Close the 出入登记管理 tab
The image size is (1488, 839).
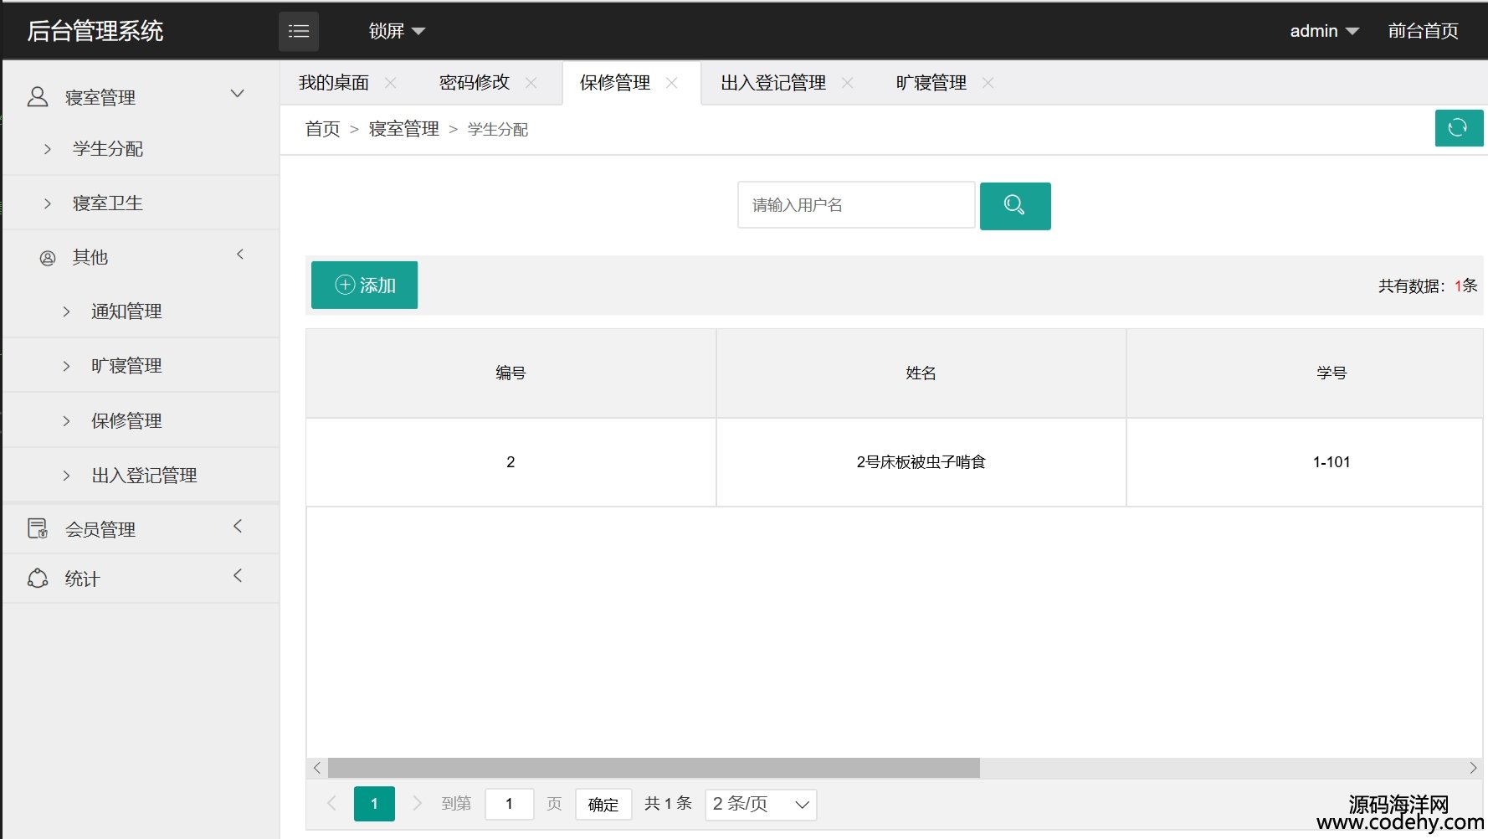(x=847, y=83)
